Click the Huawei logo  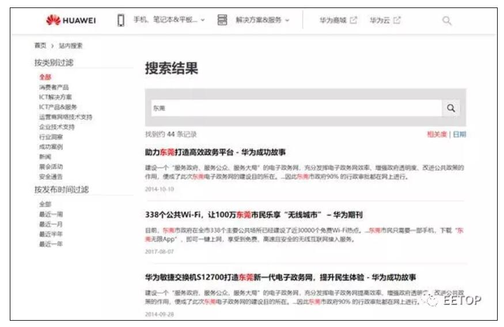tap(71, 20)
